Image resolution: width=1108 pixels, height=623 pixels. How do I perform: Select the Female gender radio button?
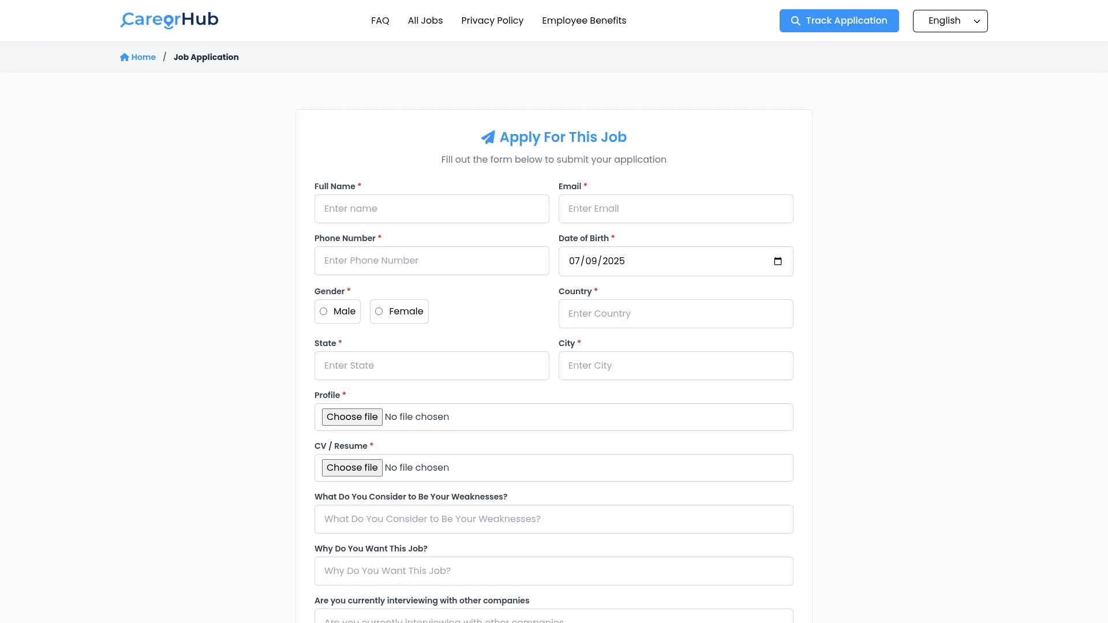point(379,311)
